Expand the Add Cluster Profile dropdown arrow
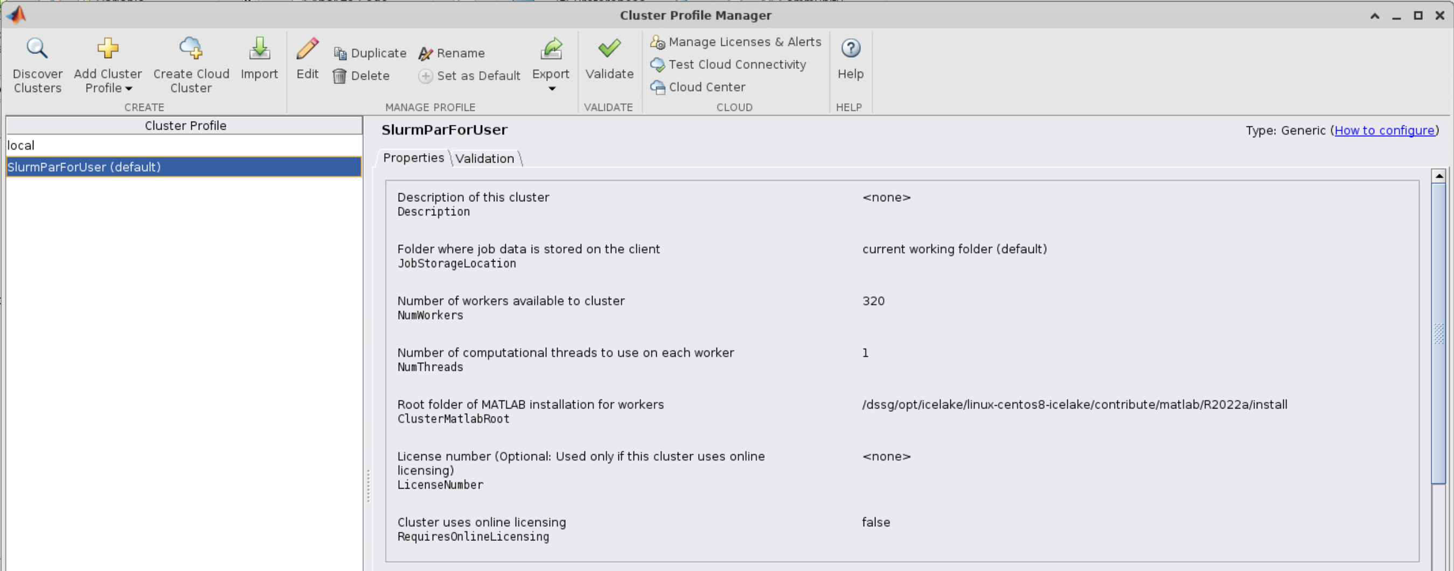This screenshot has height=571, width=1454. [x=129, y=88]
